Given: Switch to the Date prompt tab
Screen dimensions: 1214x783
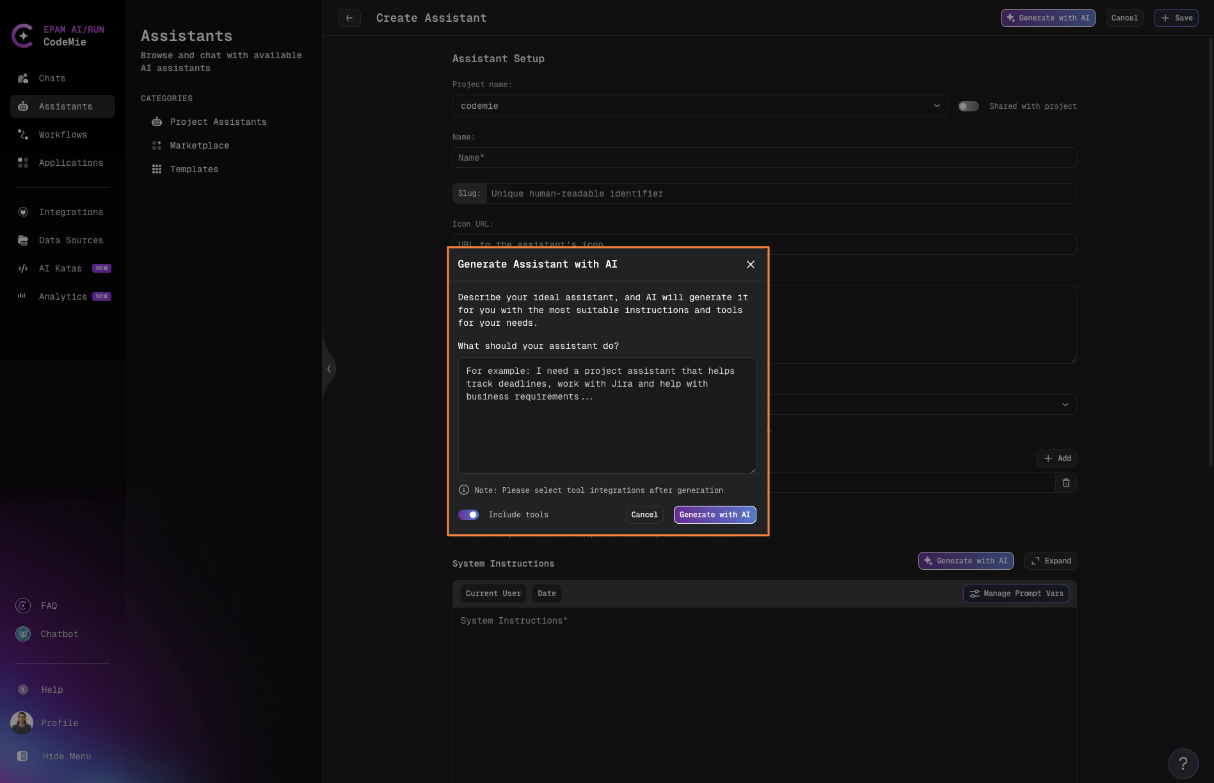Looking at the screenshot, I should click(x=547, y=593).
